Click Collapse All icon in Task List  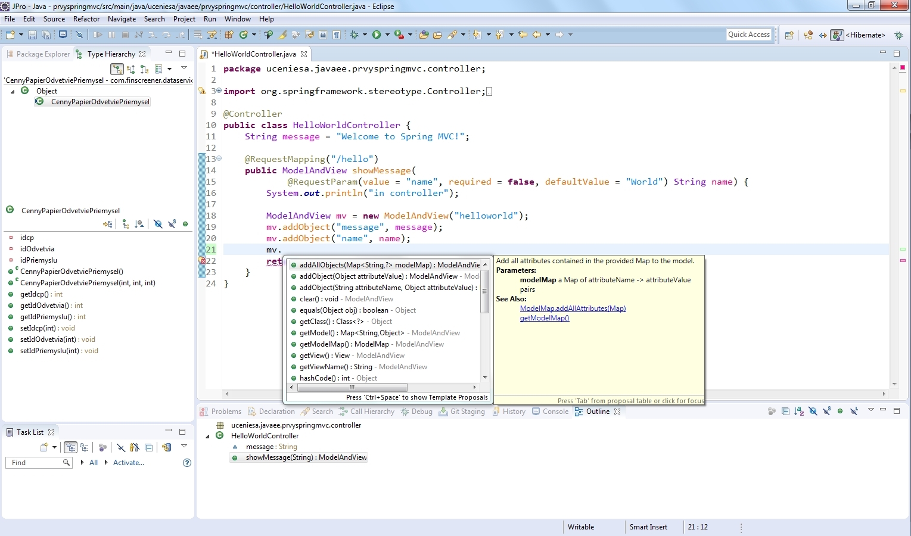pyautogui.click(x=148, y=447)
